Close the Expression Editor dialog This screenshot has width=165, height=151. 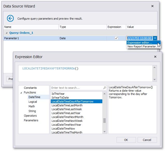(155, 57)
